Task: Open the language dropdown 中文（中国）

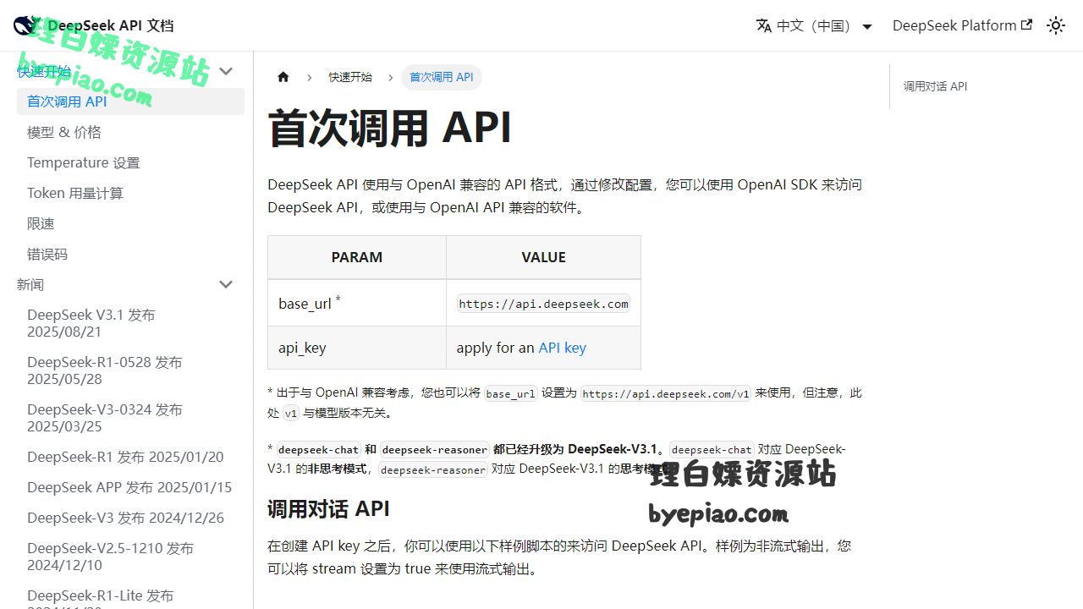Action: pyautogui.click(x=814, y=25)
